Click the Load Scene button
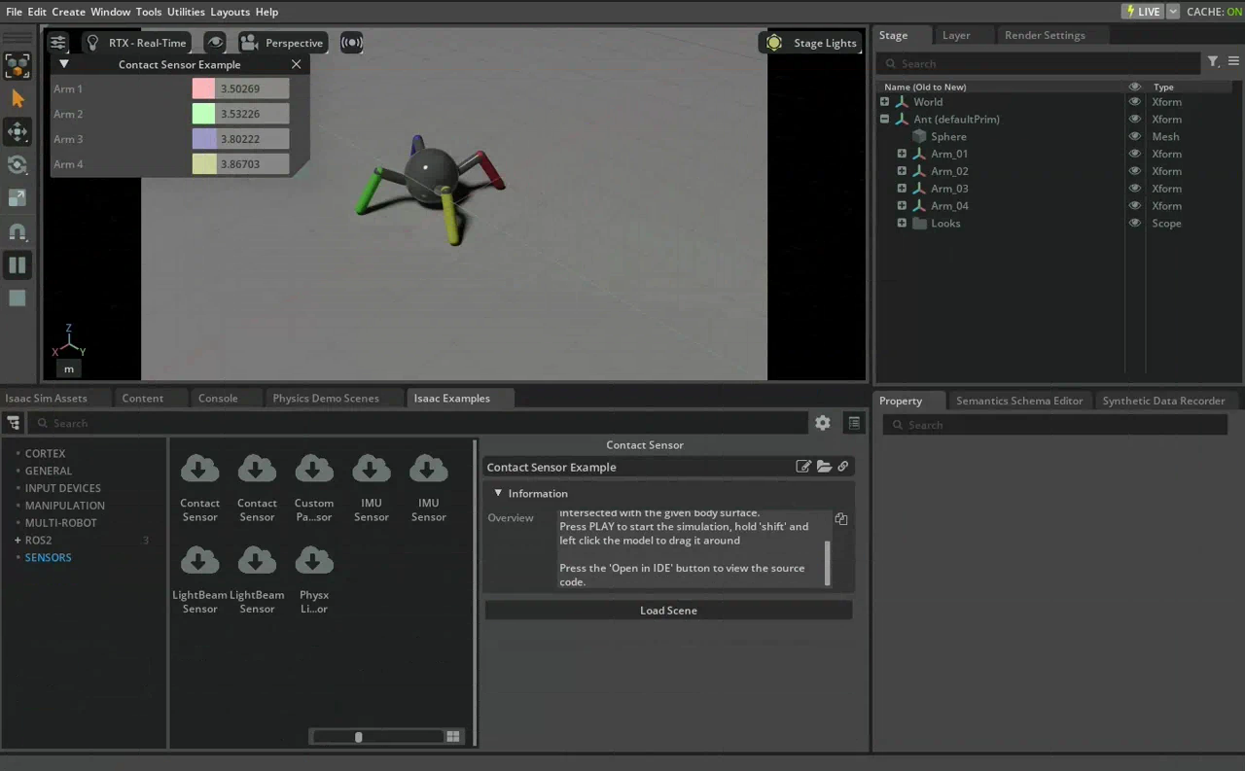The width and height of the screenshot is (1245, 771). [x=668, y=610]
